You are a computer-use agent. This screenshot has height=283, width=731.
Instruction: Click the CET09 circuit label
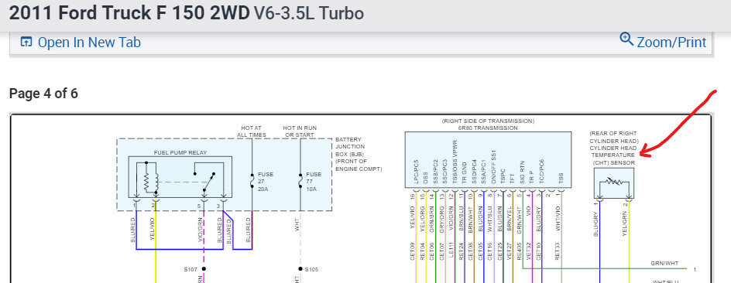coord(412,251)
